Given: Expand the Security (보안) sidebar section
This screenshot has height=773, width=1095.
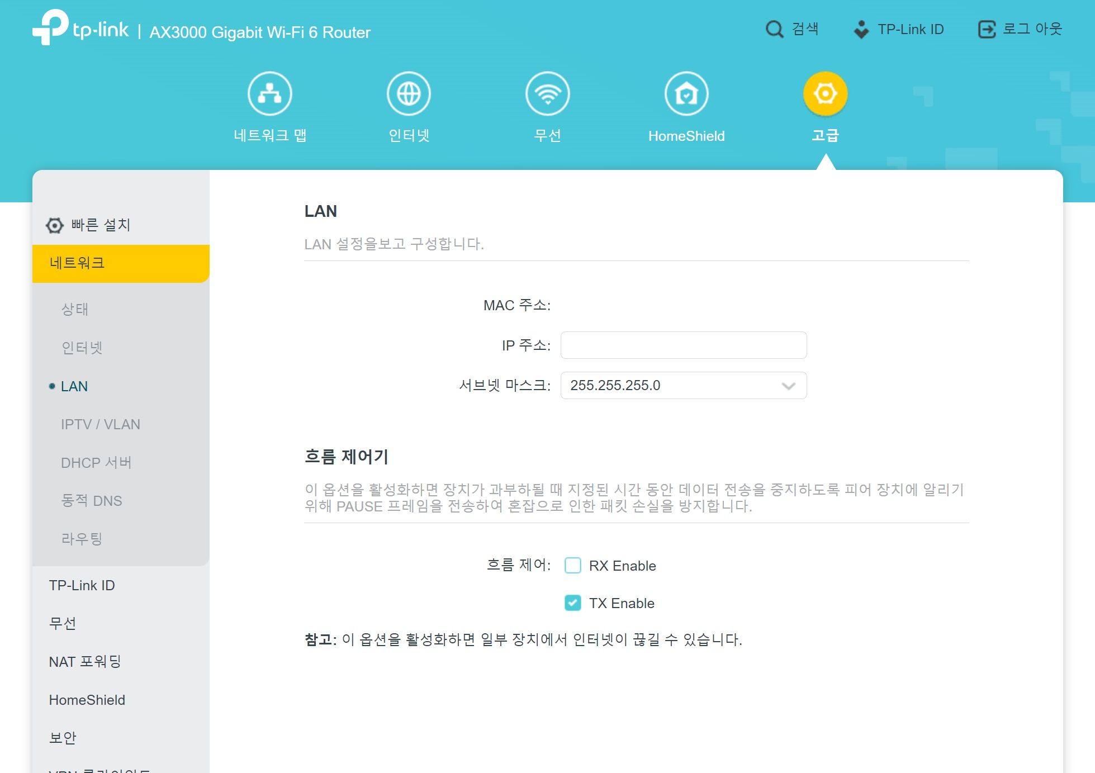Looking at the screenshot, I should [x=63, y=738].
